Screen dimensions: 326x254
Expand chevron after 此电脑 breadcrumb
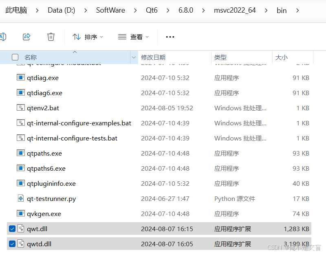37,10
